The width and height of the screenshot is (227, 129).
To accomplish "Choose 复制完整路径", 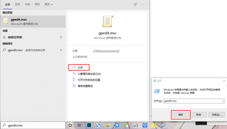I will click(85, 86).
